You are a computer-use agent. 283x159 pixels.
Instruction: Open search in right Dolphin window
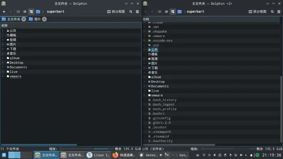coord(272,12)
